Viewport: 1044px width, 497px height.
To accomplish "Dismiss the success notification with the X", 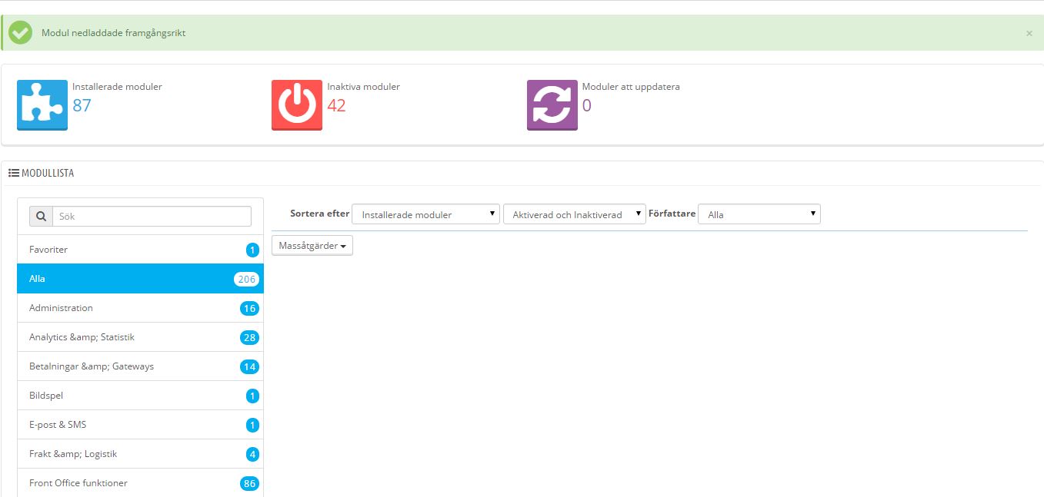I will pos(1029,34).
